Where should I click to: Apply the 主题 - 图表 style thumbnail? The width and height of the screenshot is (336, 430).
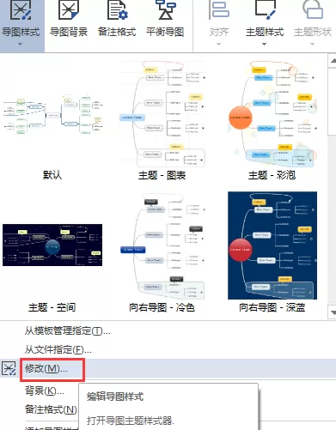pyautogui.click(x=162, y=114)
